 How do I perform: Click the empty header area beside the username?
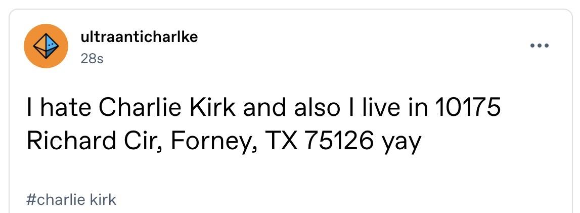click(x=363, y=46)
